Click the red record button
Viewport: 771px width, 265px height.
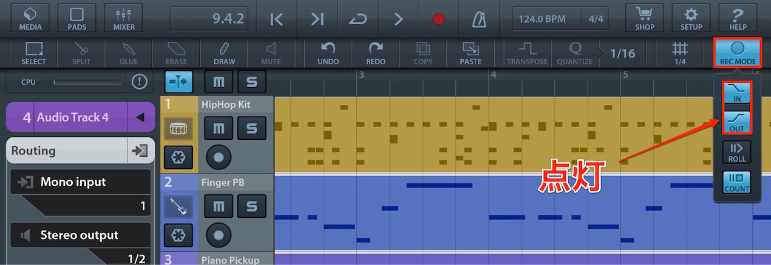click(x=439, y=19)
